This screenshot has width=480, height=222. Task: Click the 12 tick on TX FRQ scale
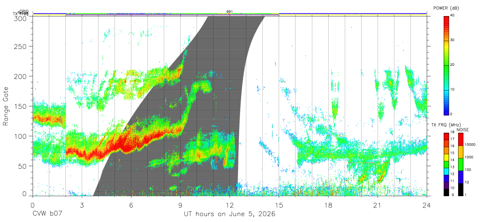tap(452, 174)
